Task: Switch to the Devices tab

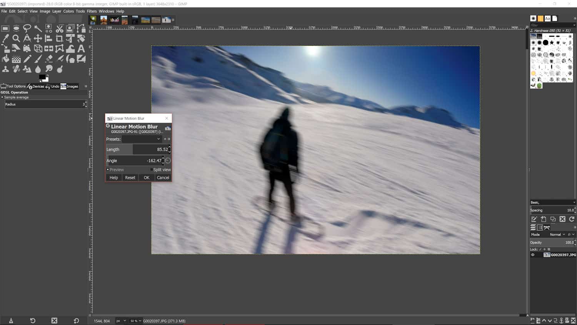Action: [35, 86]
